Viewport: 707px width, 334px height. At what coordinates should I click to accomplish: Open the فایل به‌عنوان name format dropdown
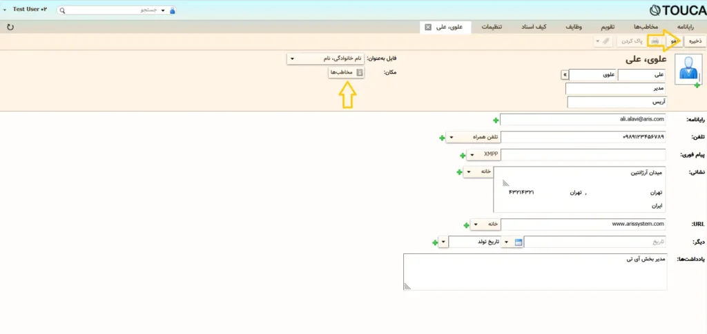pyautogui.click(x=325, y=59)
